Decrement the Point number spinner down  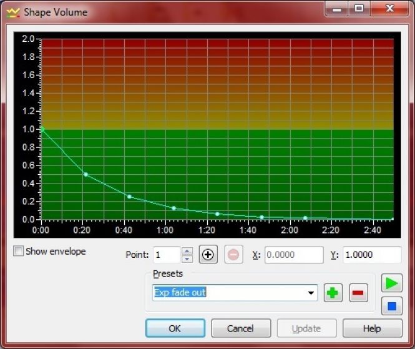(187, 258)
